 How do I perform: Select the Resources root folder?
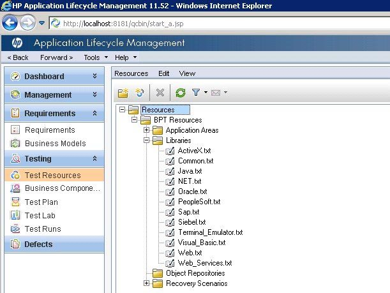point(165,110)
